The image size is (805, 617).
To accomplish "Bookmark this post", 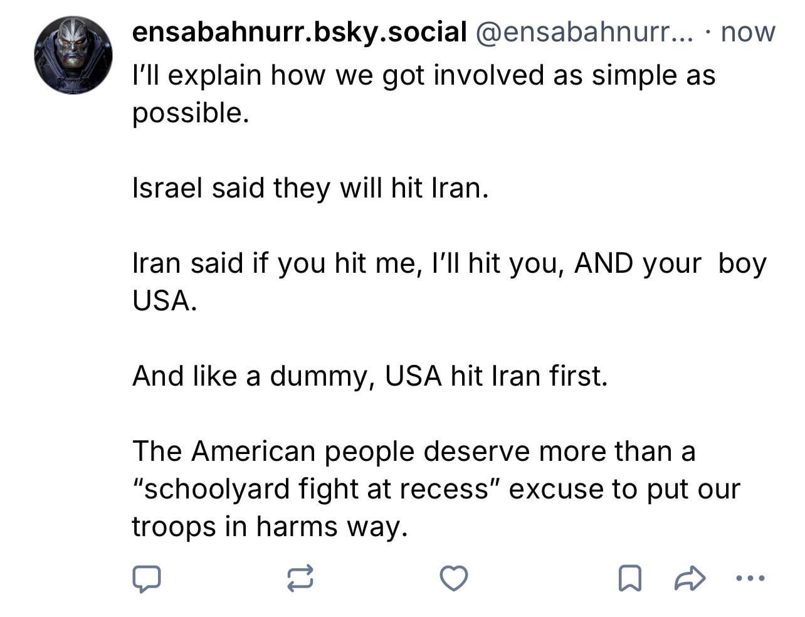I will [x=629, y=579].
